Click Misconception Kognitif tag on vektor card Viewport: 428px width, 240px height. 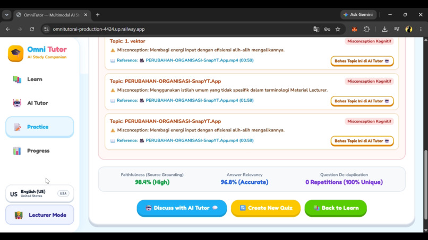click(x=369, y=41)
